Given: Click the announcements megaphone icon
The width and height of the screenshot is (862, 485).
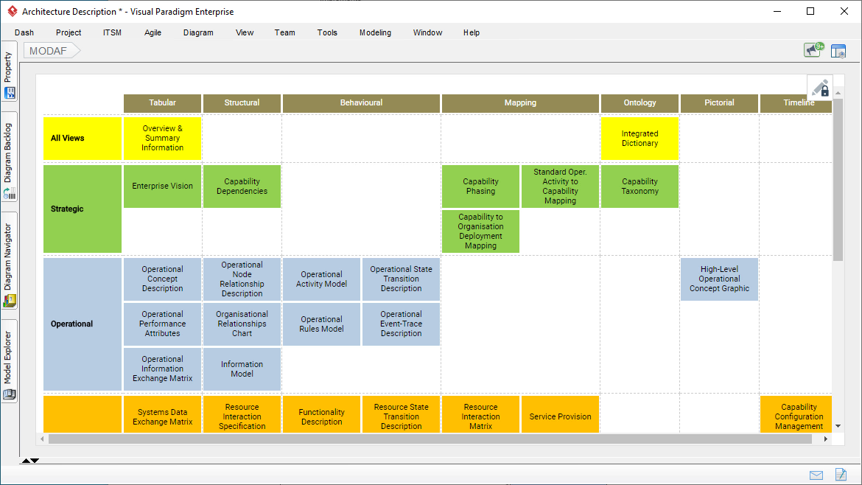Looking at the screenshot, I should [x=813, y=50].
